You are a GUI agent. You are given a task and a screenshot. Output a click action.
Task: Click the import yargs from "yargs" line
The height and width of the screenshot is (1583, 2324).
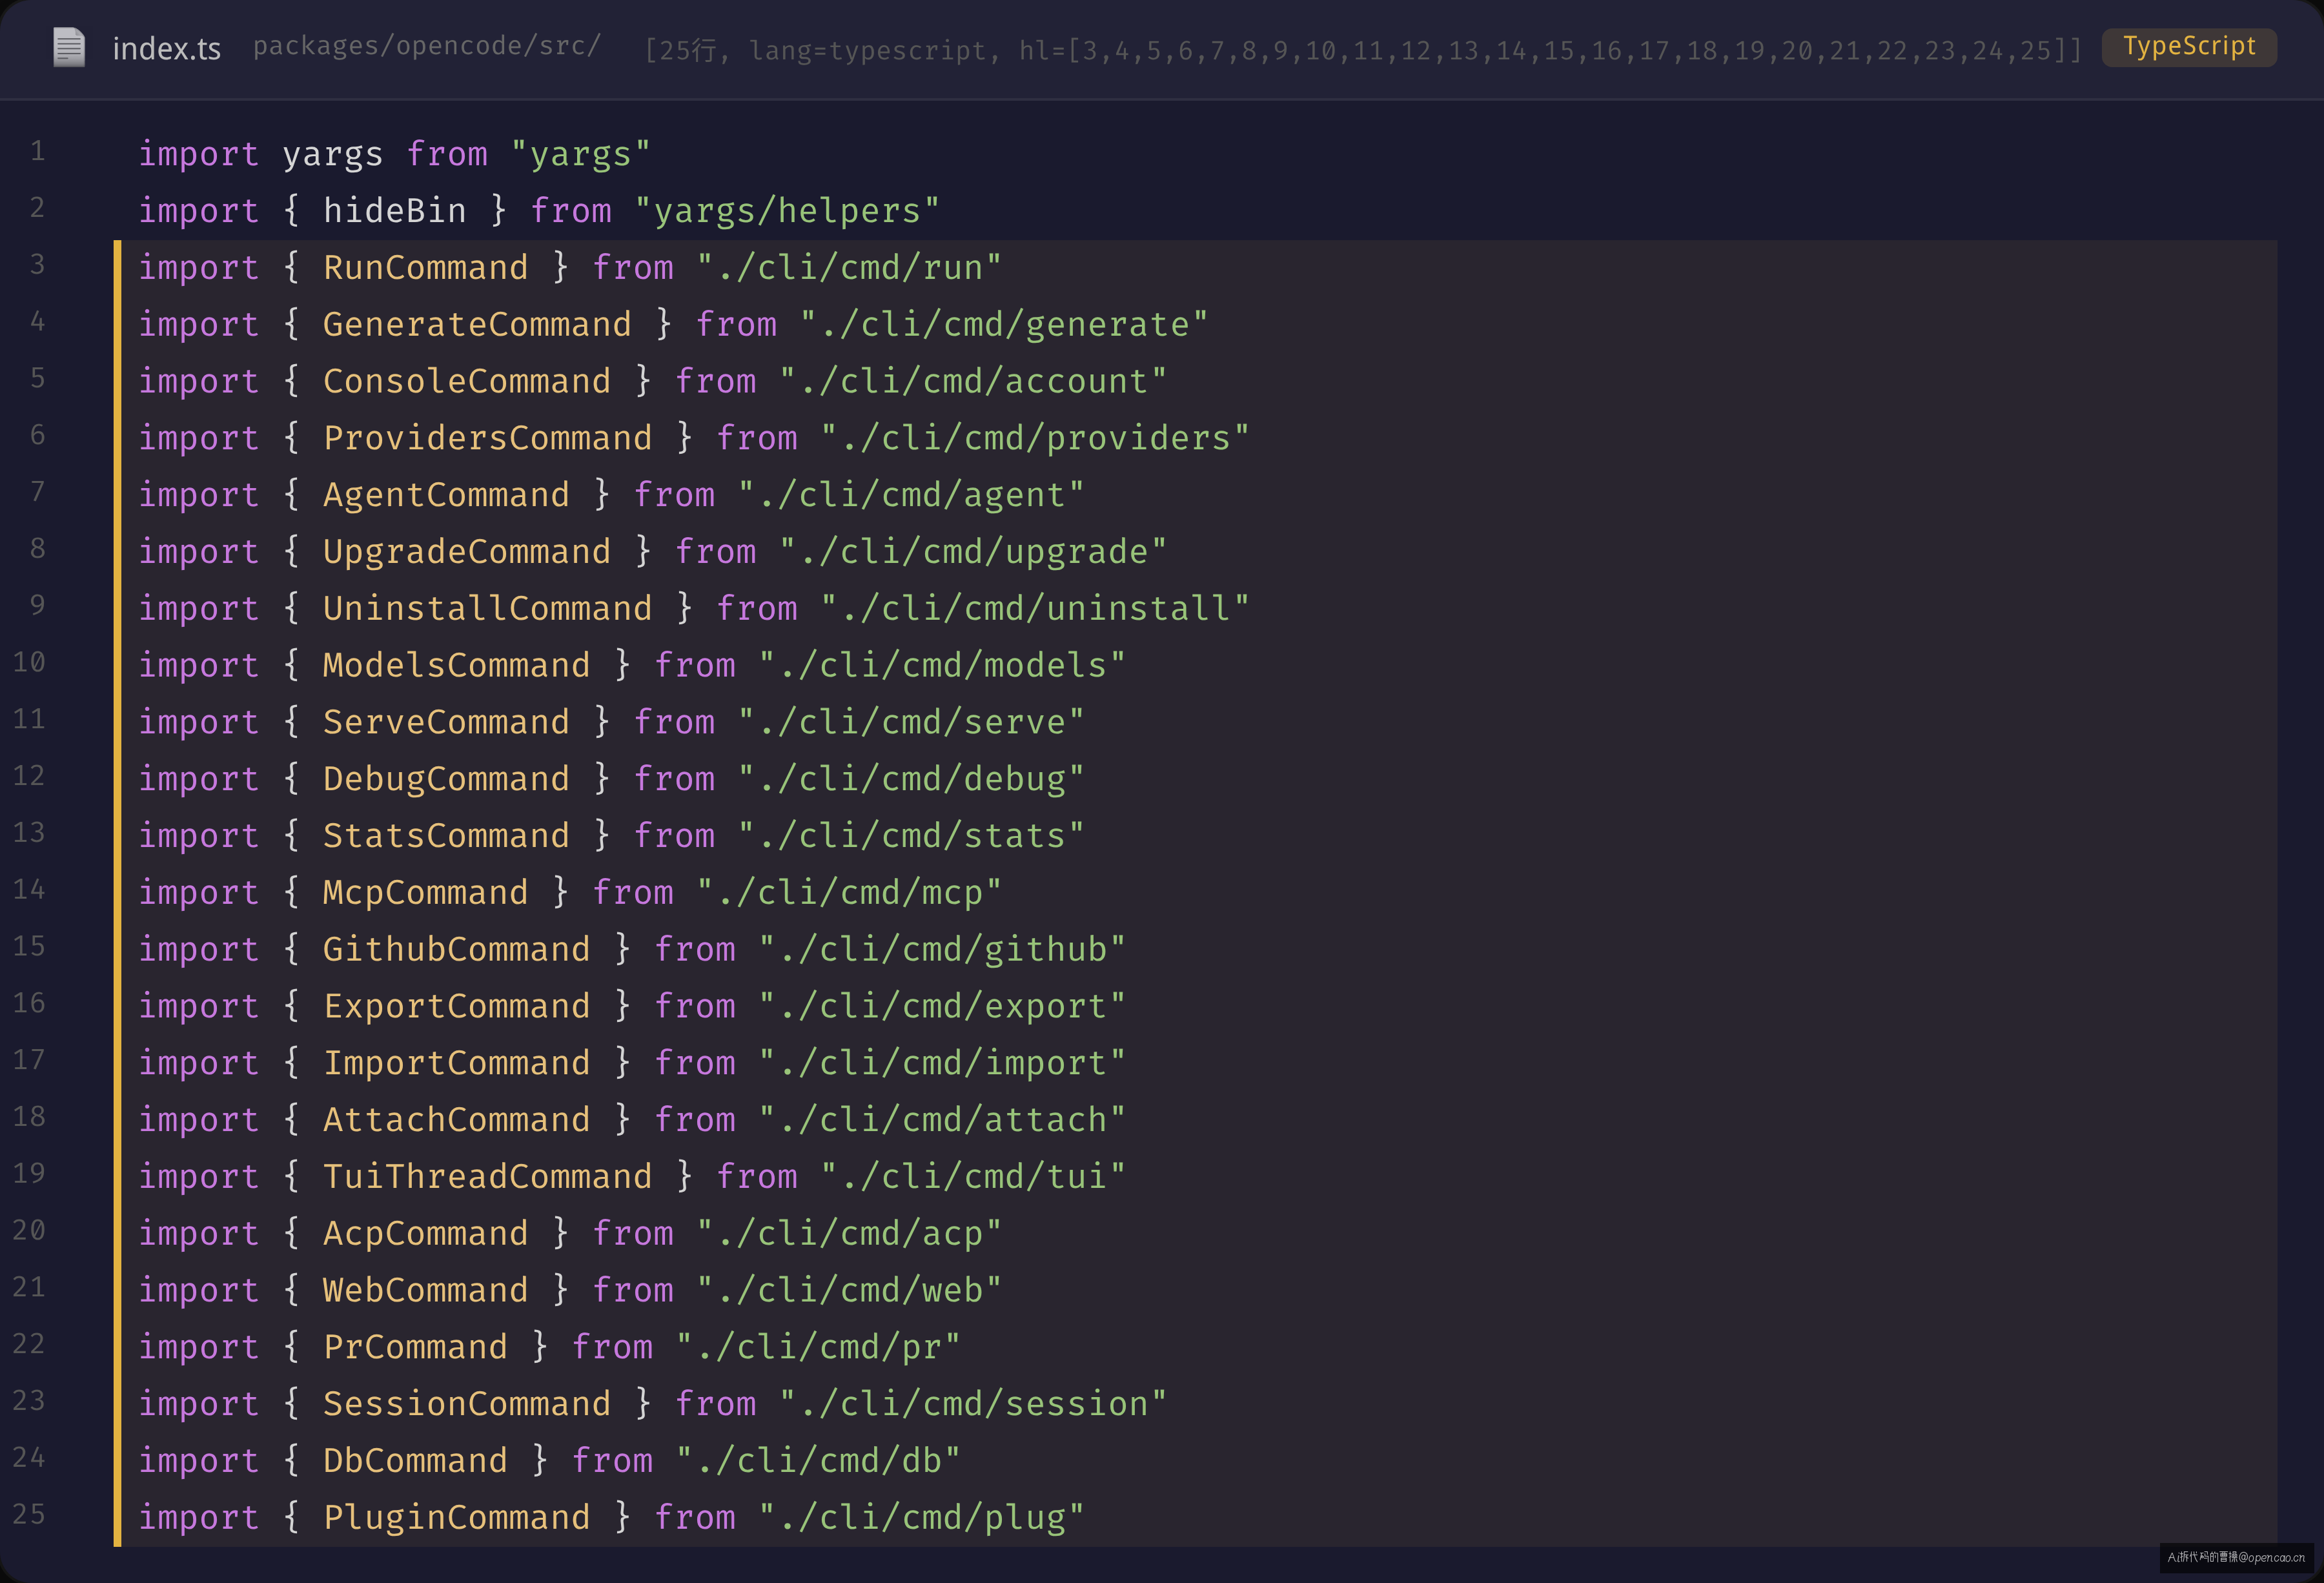(394, 154)
